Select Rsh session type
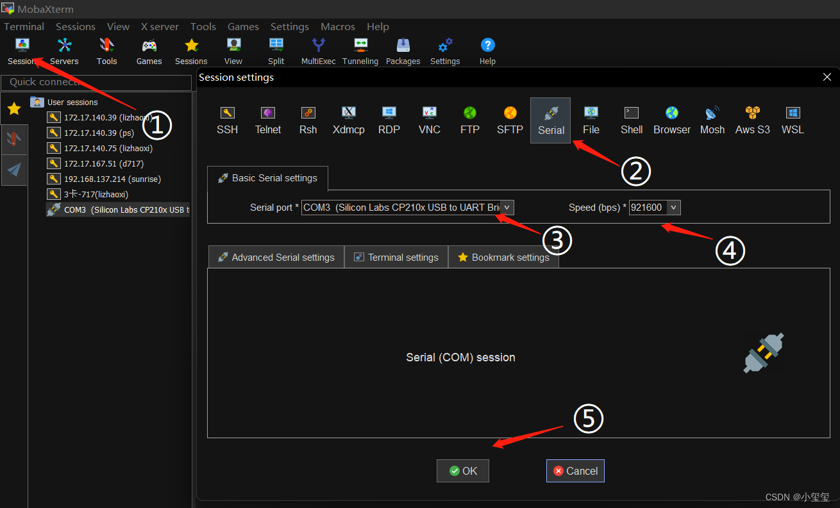 click(308, 120)
